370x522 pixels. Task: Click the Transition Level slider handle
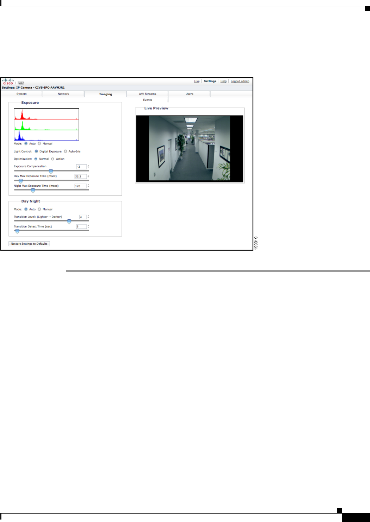[69, 221]
